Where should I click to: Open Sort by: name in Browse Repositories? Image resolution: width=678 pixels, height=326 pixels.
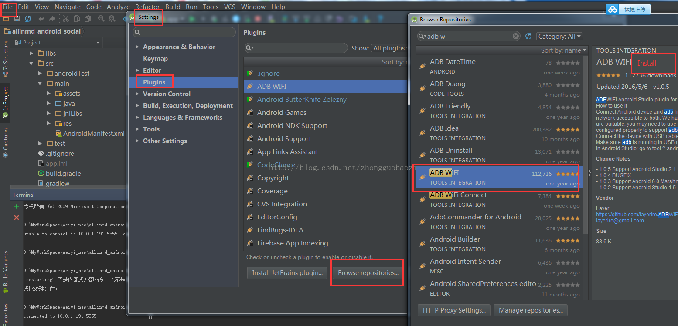click(x=564, y=50)
